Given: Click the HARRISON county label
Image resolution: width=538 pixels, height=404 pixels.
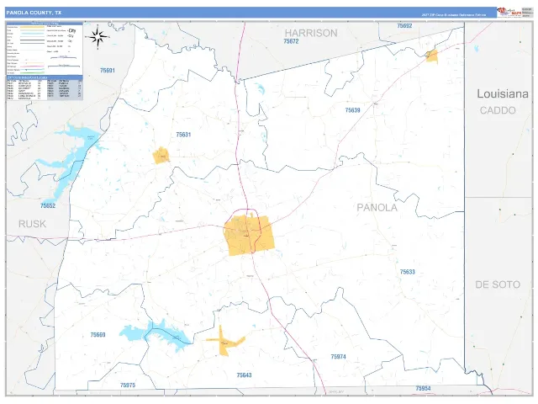Looking at the screenshot, I should pyautogui.click(x=311, y=33).
